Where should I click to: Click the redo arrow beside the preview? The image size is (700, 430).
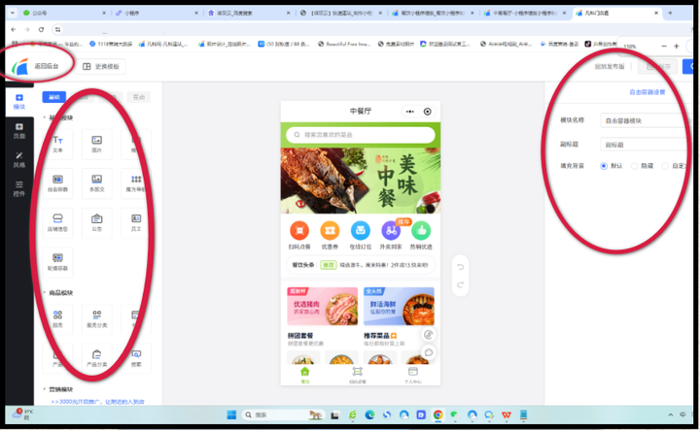pos(460,284)
